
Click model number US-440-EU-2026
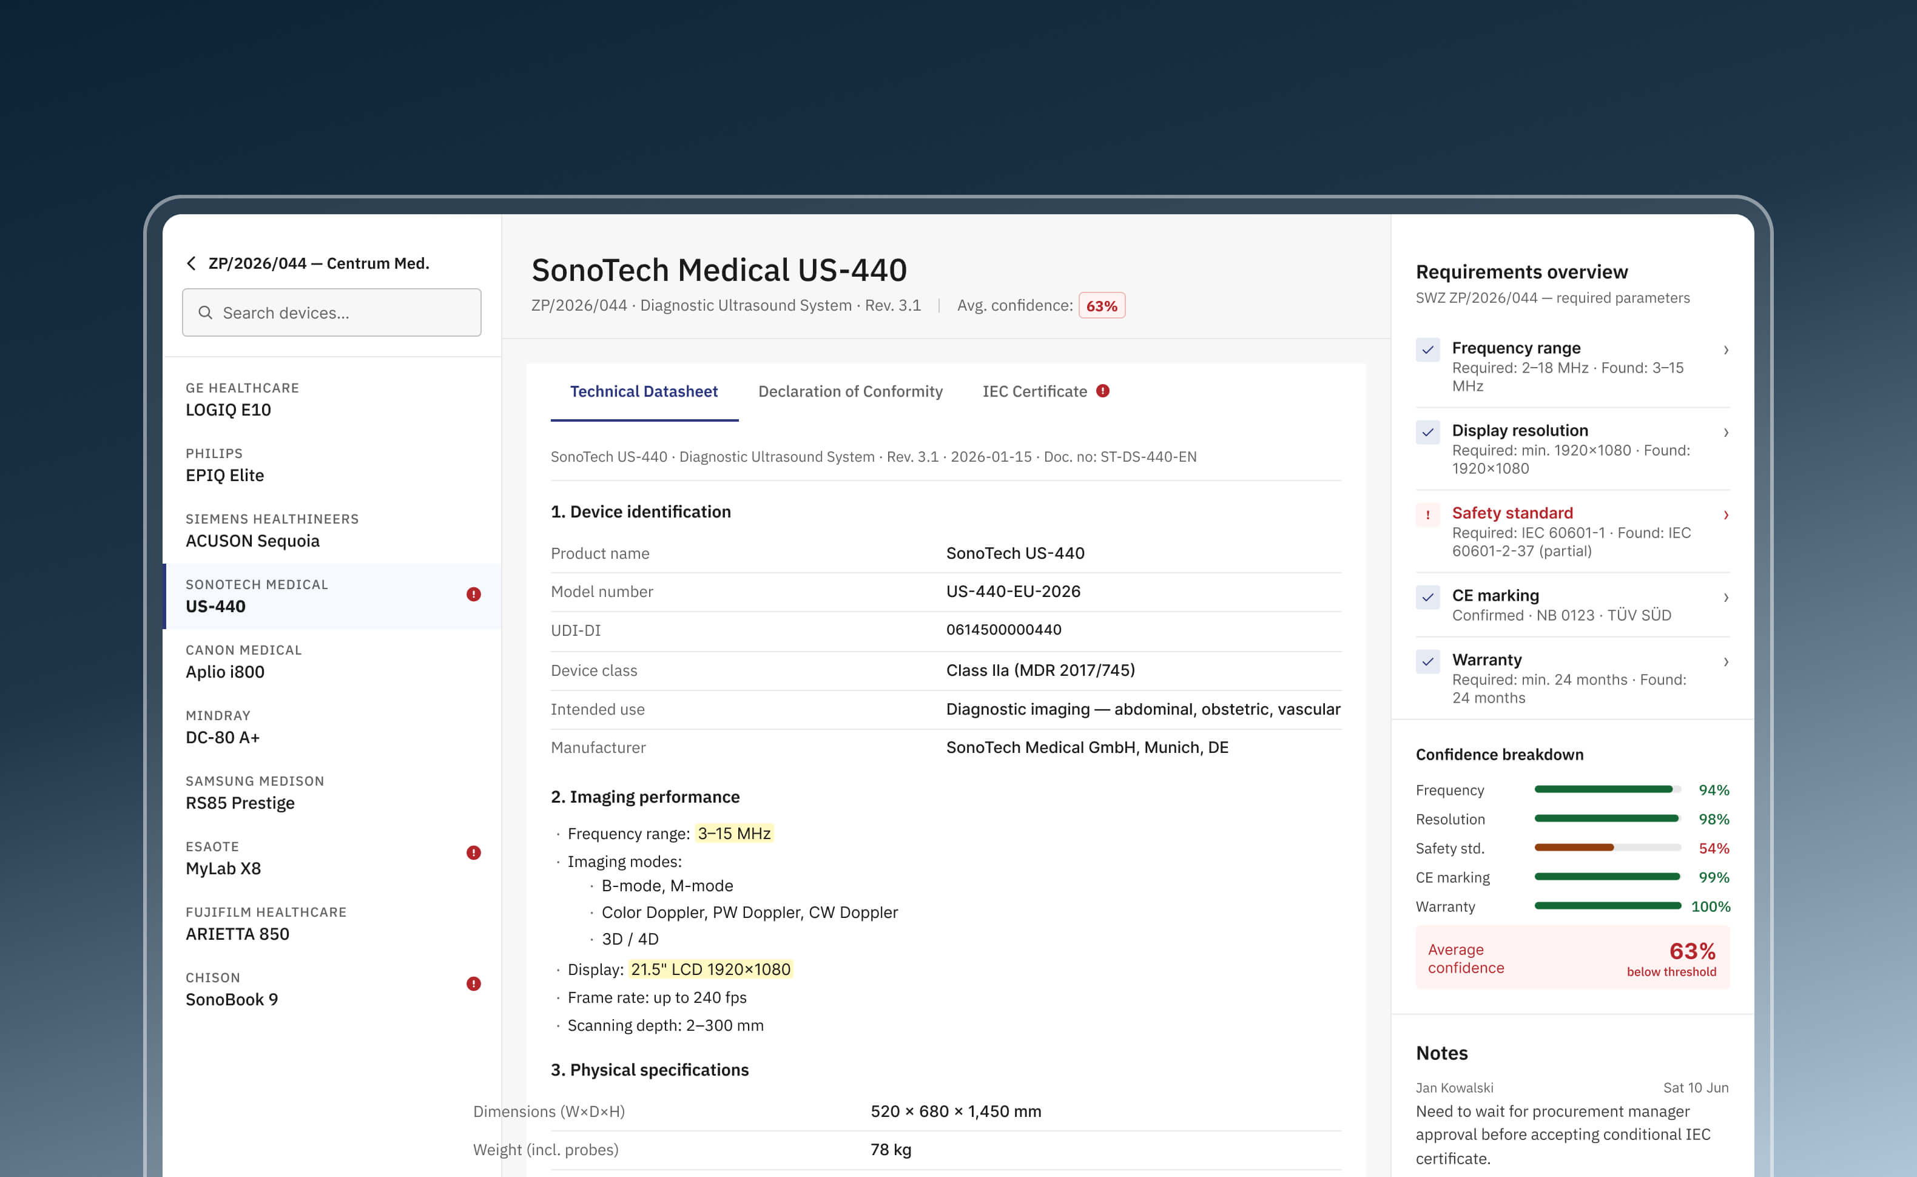tap(1012, 592)
